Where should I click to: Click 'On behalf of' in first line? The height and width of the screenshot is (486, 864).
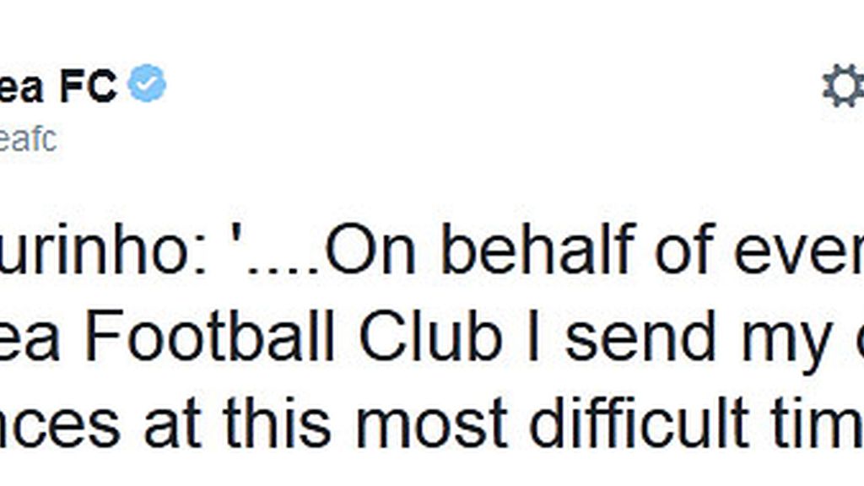click(520, 249)
